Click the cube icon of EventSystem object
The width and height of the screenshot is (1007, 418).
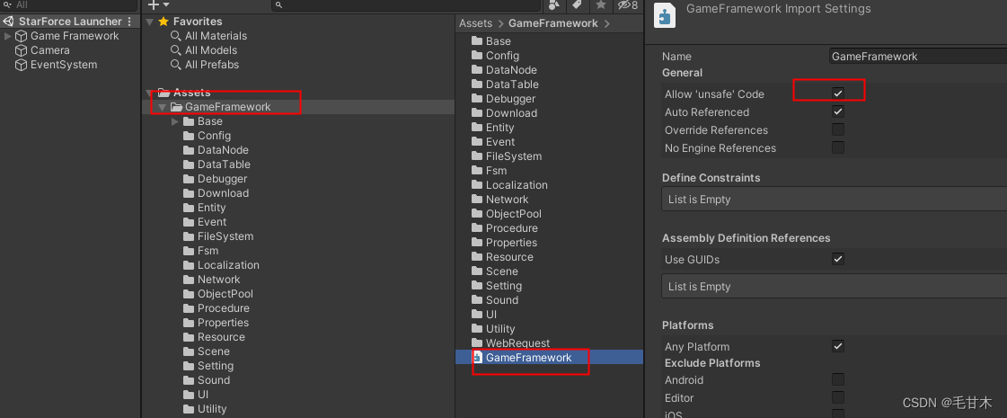pos(22,65)
